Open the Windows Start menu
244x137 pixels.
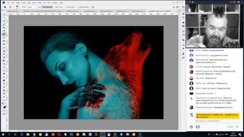[3, 134]
